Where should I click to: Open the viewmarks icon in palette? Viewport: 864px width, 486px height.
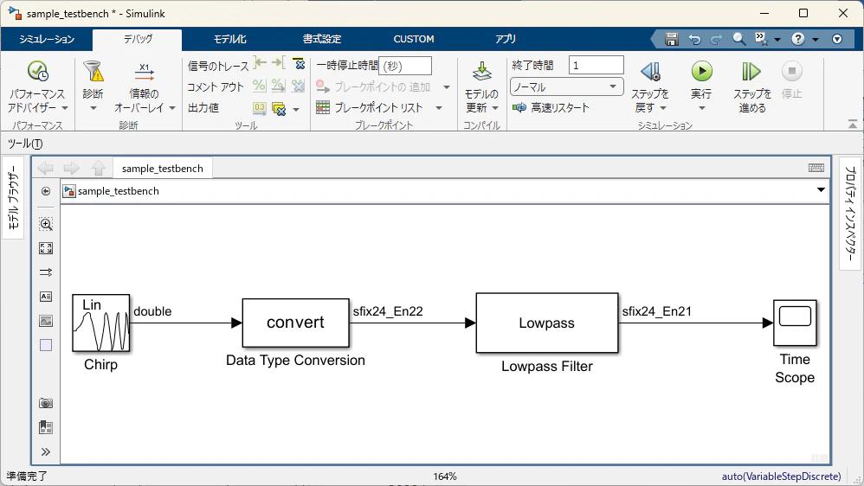click(46, 428)
